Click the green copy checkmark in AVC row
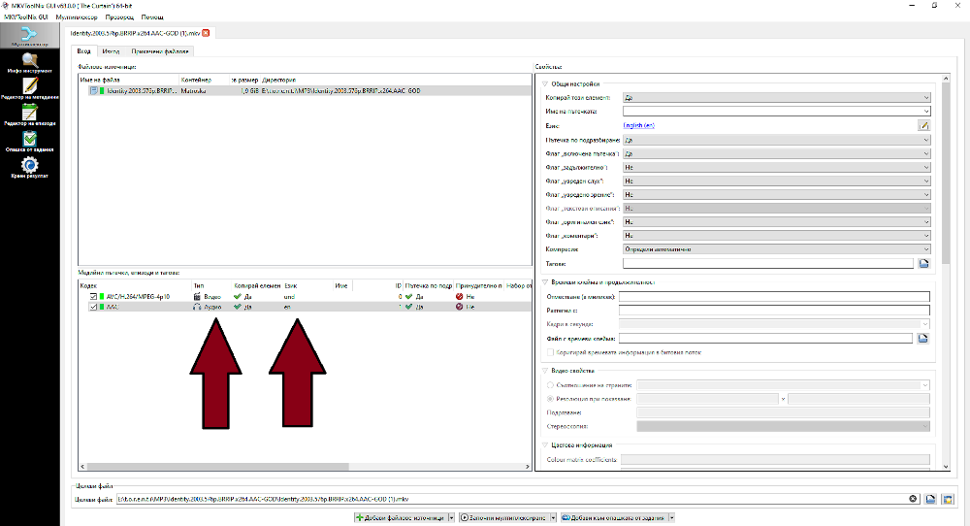 (x=238, y=296)
